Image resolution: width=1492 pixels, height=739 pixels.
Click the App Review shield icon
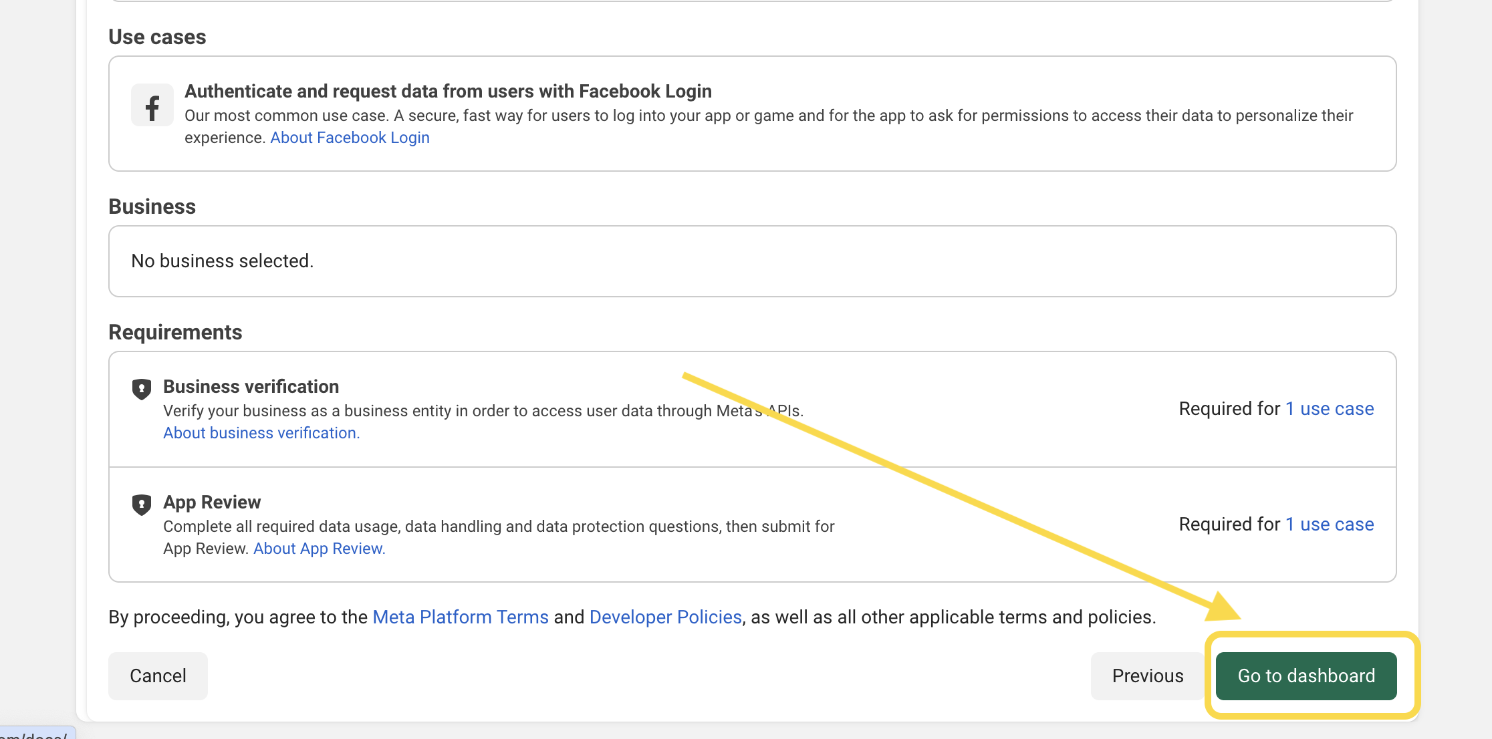pyautogui.click(x=141, y=504)
